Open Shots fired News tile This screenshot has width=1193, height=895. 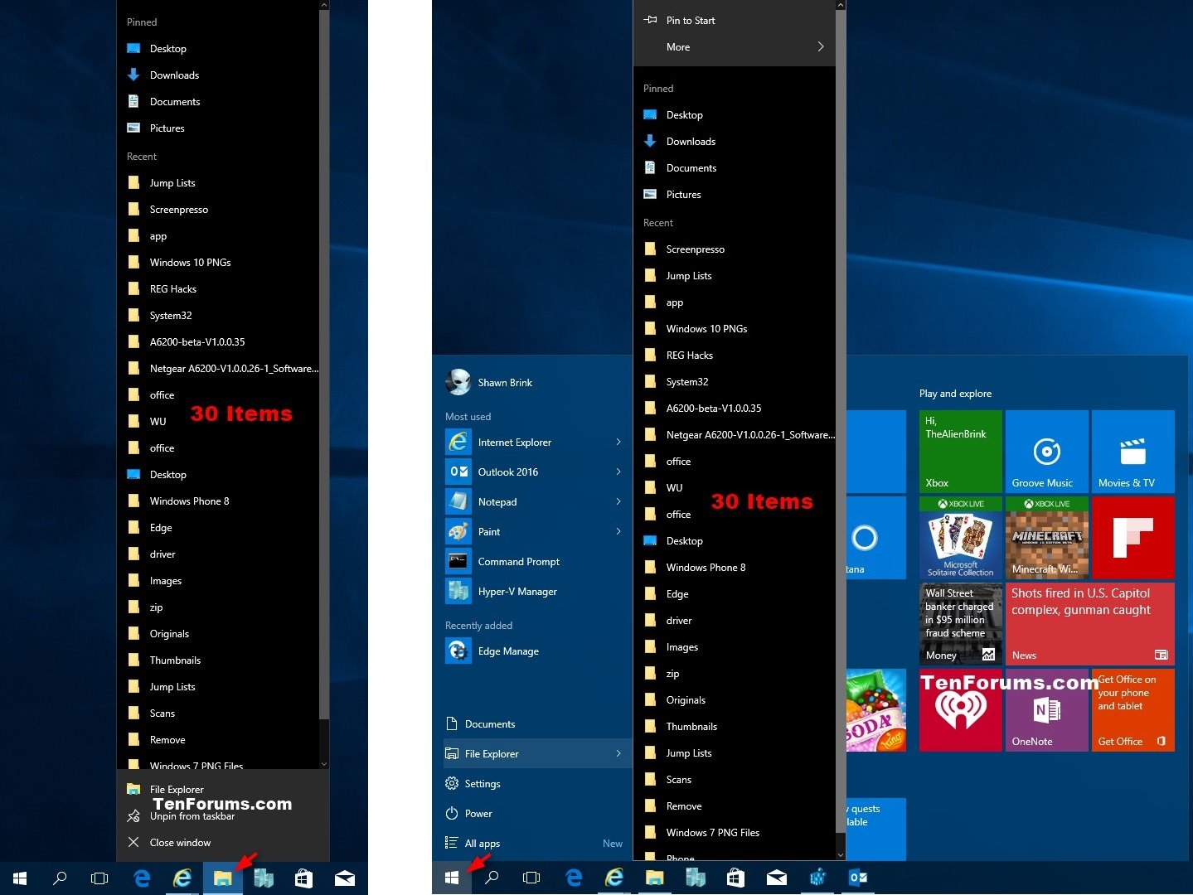pyautogui.click(x=1090, y=624)
